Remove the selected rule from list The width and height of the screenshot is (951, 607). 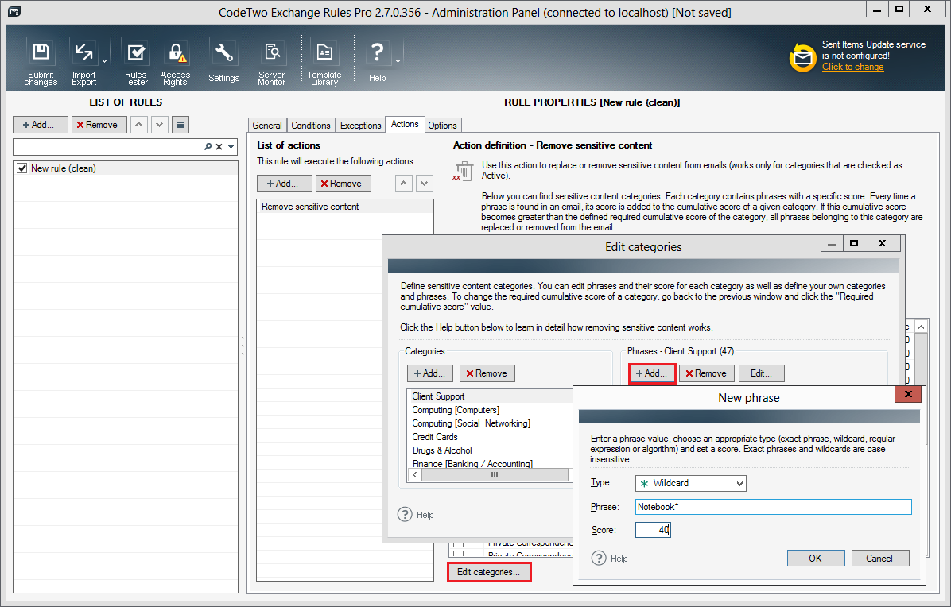pyautogui.click(x=99, y=125)
